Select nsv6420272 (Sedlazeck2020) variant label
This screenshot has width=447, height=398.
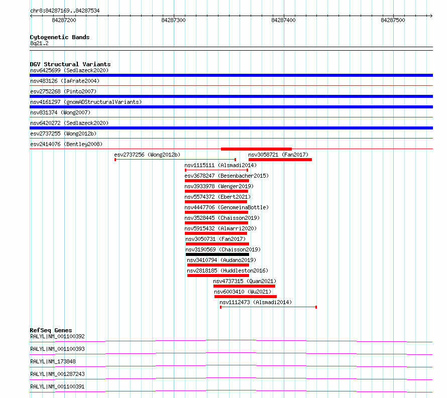pyautogui.click(x=69, y=123)
